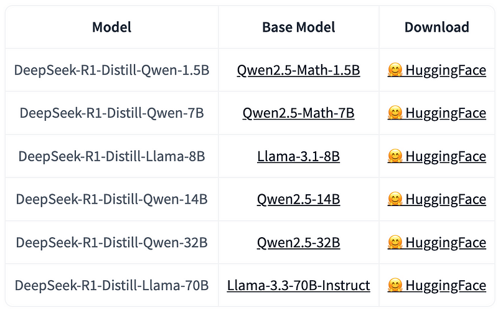Click the Download column header

[436, 27]
